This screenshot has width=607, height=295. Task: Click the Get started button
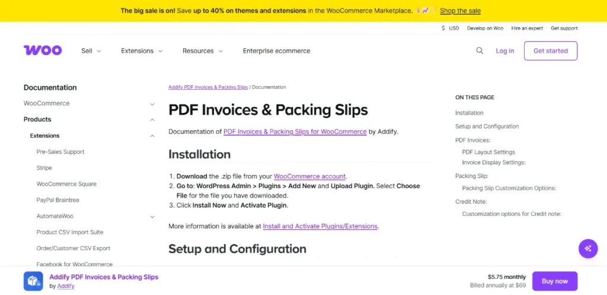click(551, 51)
